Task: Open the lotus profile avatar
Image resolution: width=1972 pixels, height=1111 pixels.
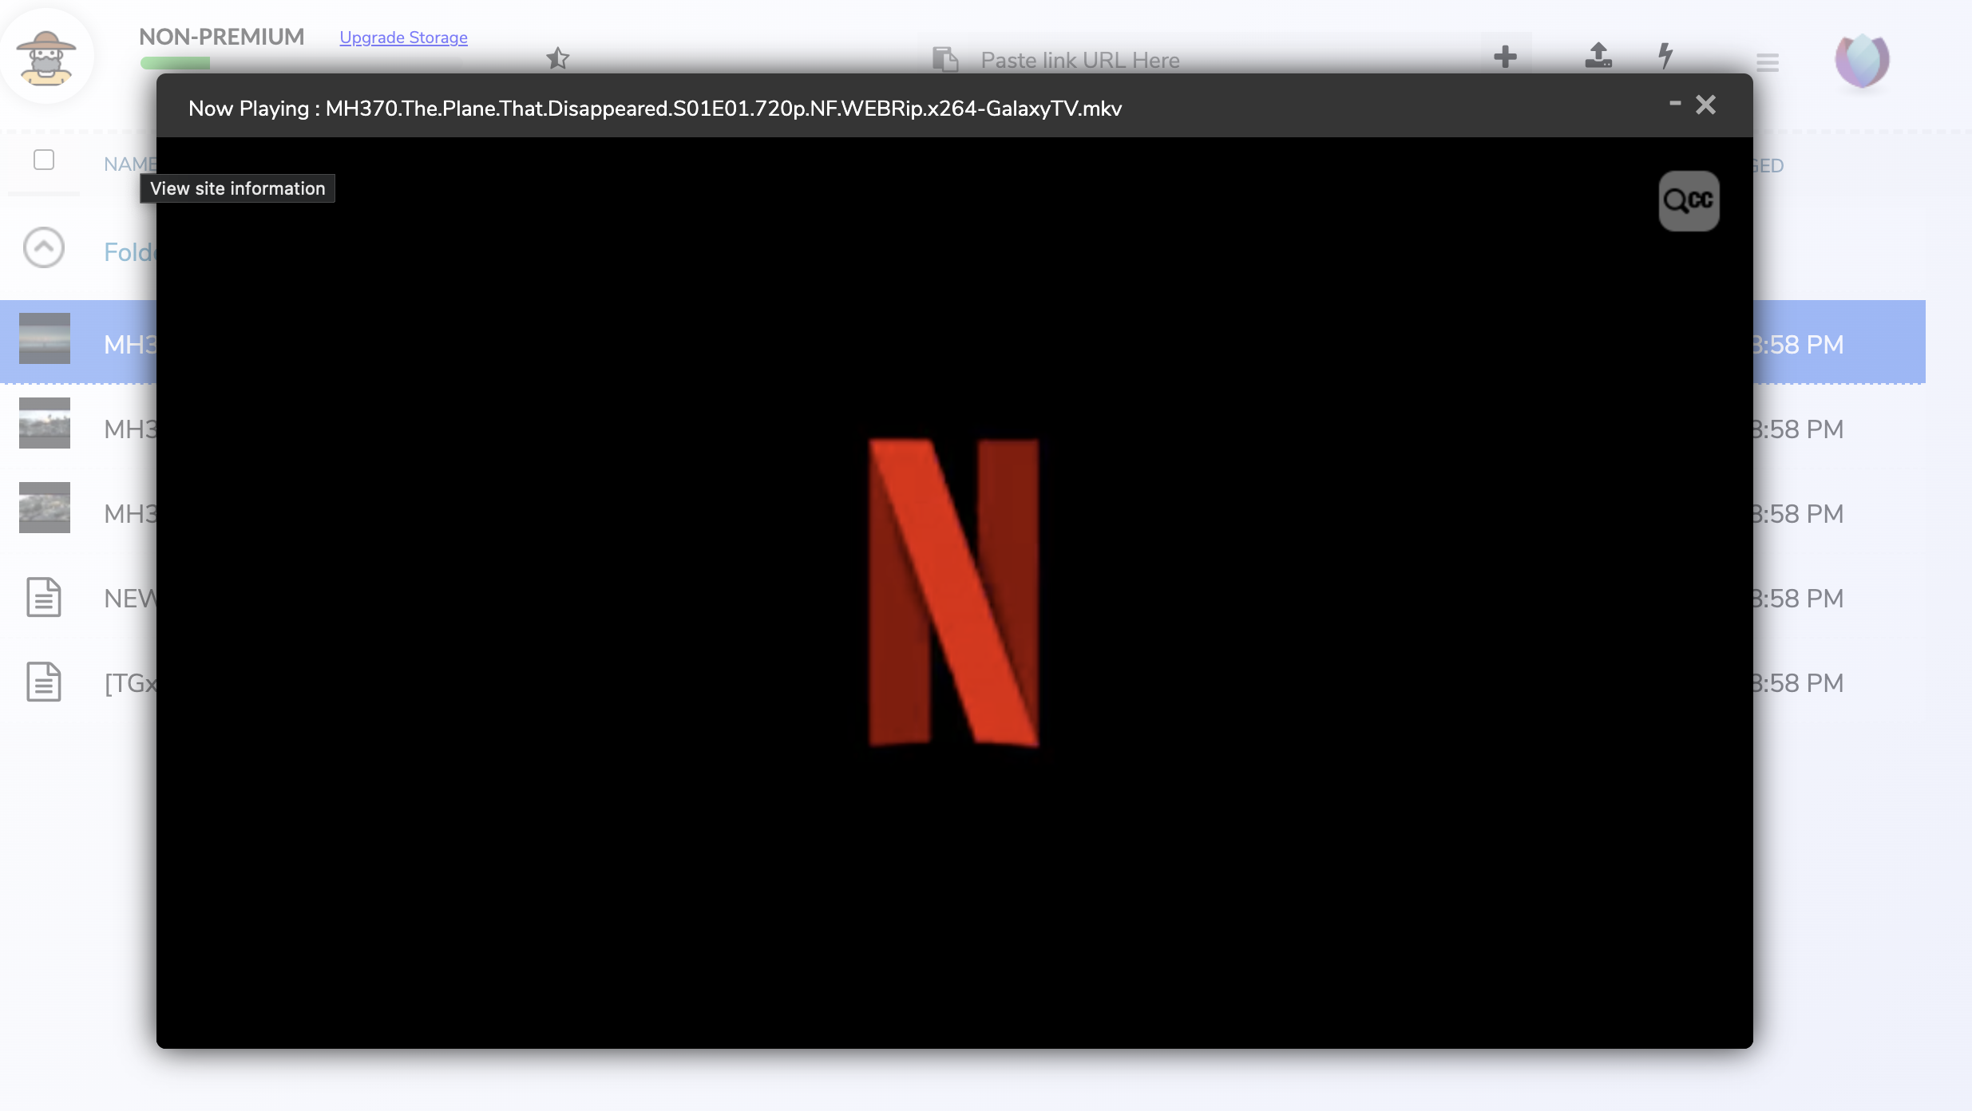Action: coord(1862,60)
